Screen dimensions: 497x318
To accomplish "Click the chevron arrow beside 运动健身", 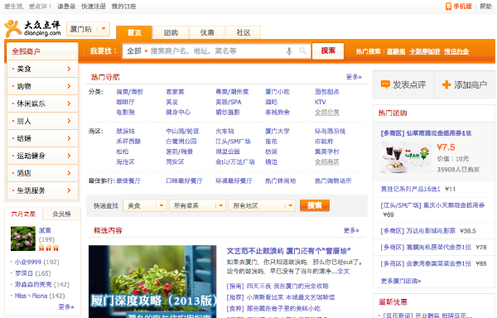I will 69,156.
